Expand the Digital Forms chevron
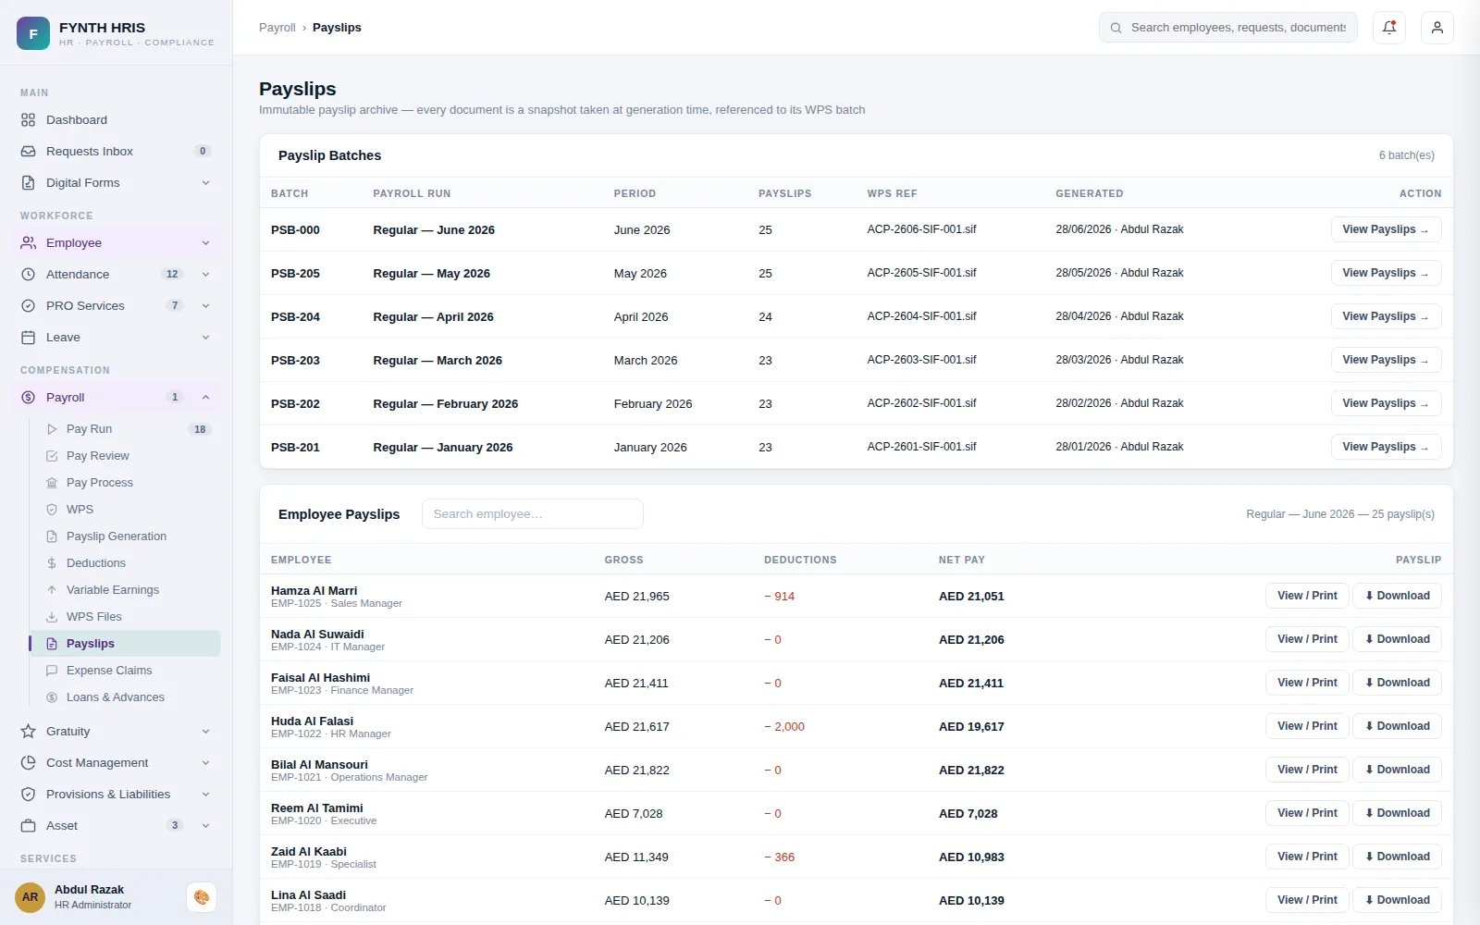The image size is (1480, 925). pos(205,183)
